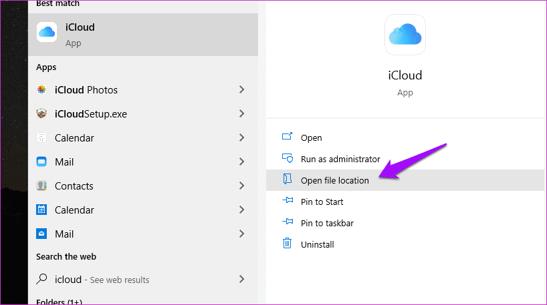Image resolution: width=547 pixels, height=305 pixels.
Task: Choose Open from the iCloud actions
Action: [405, 138]
